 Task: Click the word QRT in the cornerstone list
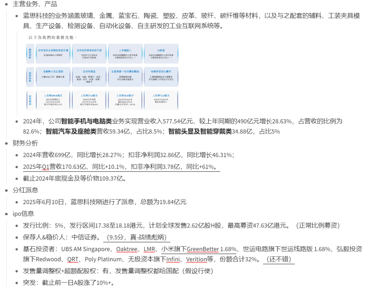tap(73, 259)
